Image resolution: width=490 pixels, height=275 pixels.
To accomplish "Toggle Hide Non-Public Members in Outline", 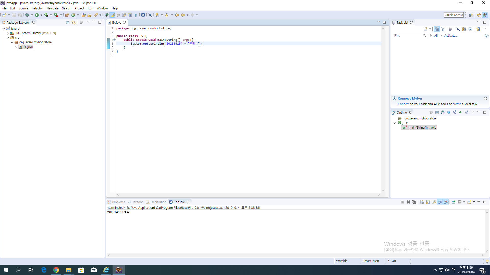I will [x=460, y=112].
